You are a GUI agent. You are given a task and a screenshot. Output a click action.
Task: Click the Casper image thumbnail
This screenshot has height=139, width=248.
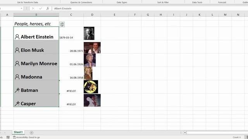(92, 100)
